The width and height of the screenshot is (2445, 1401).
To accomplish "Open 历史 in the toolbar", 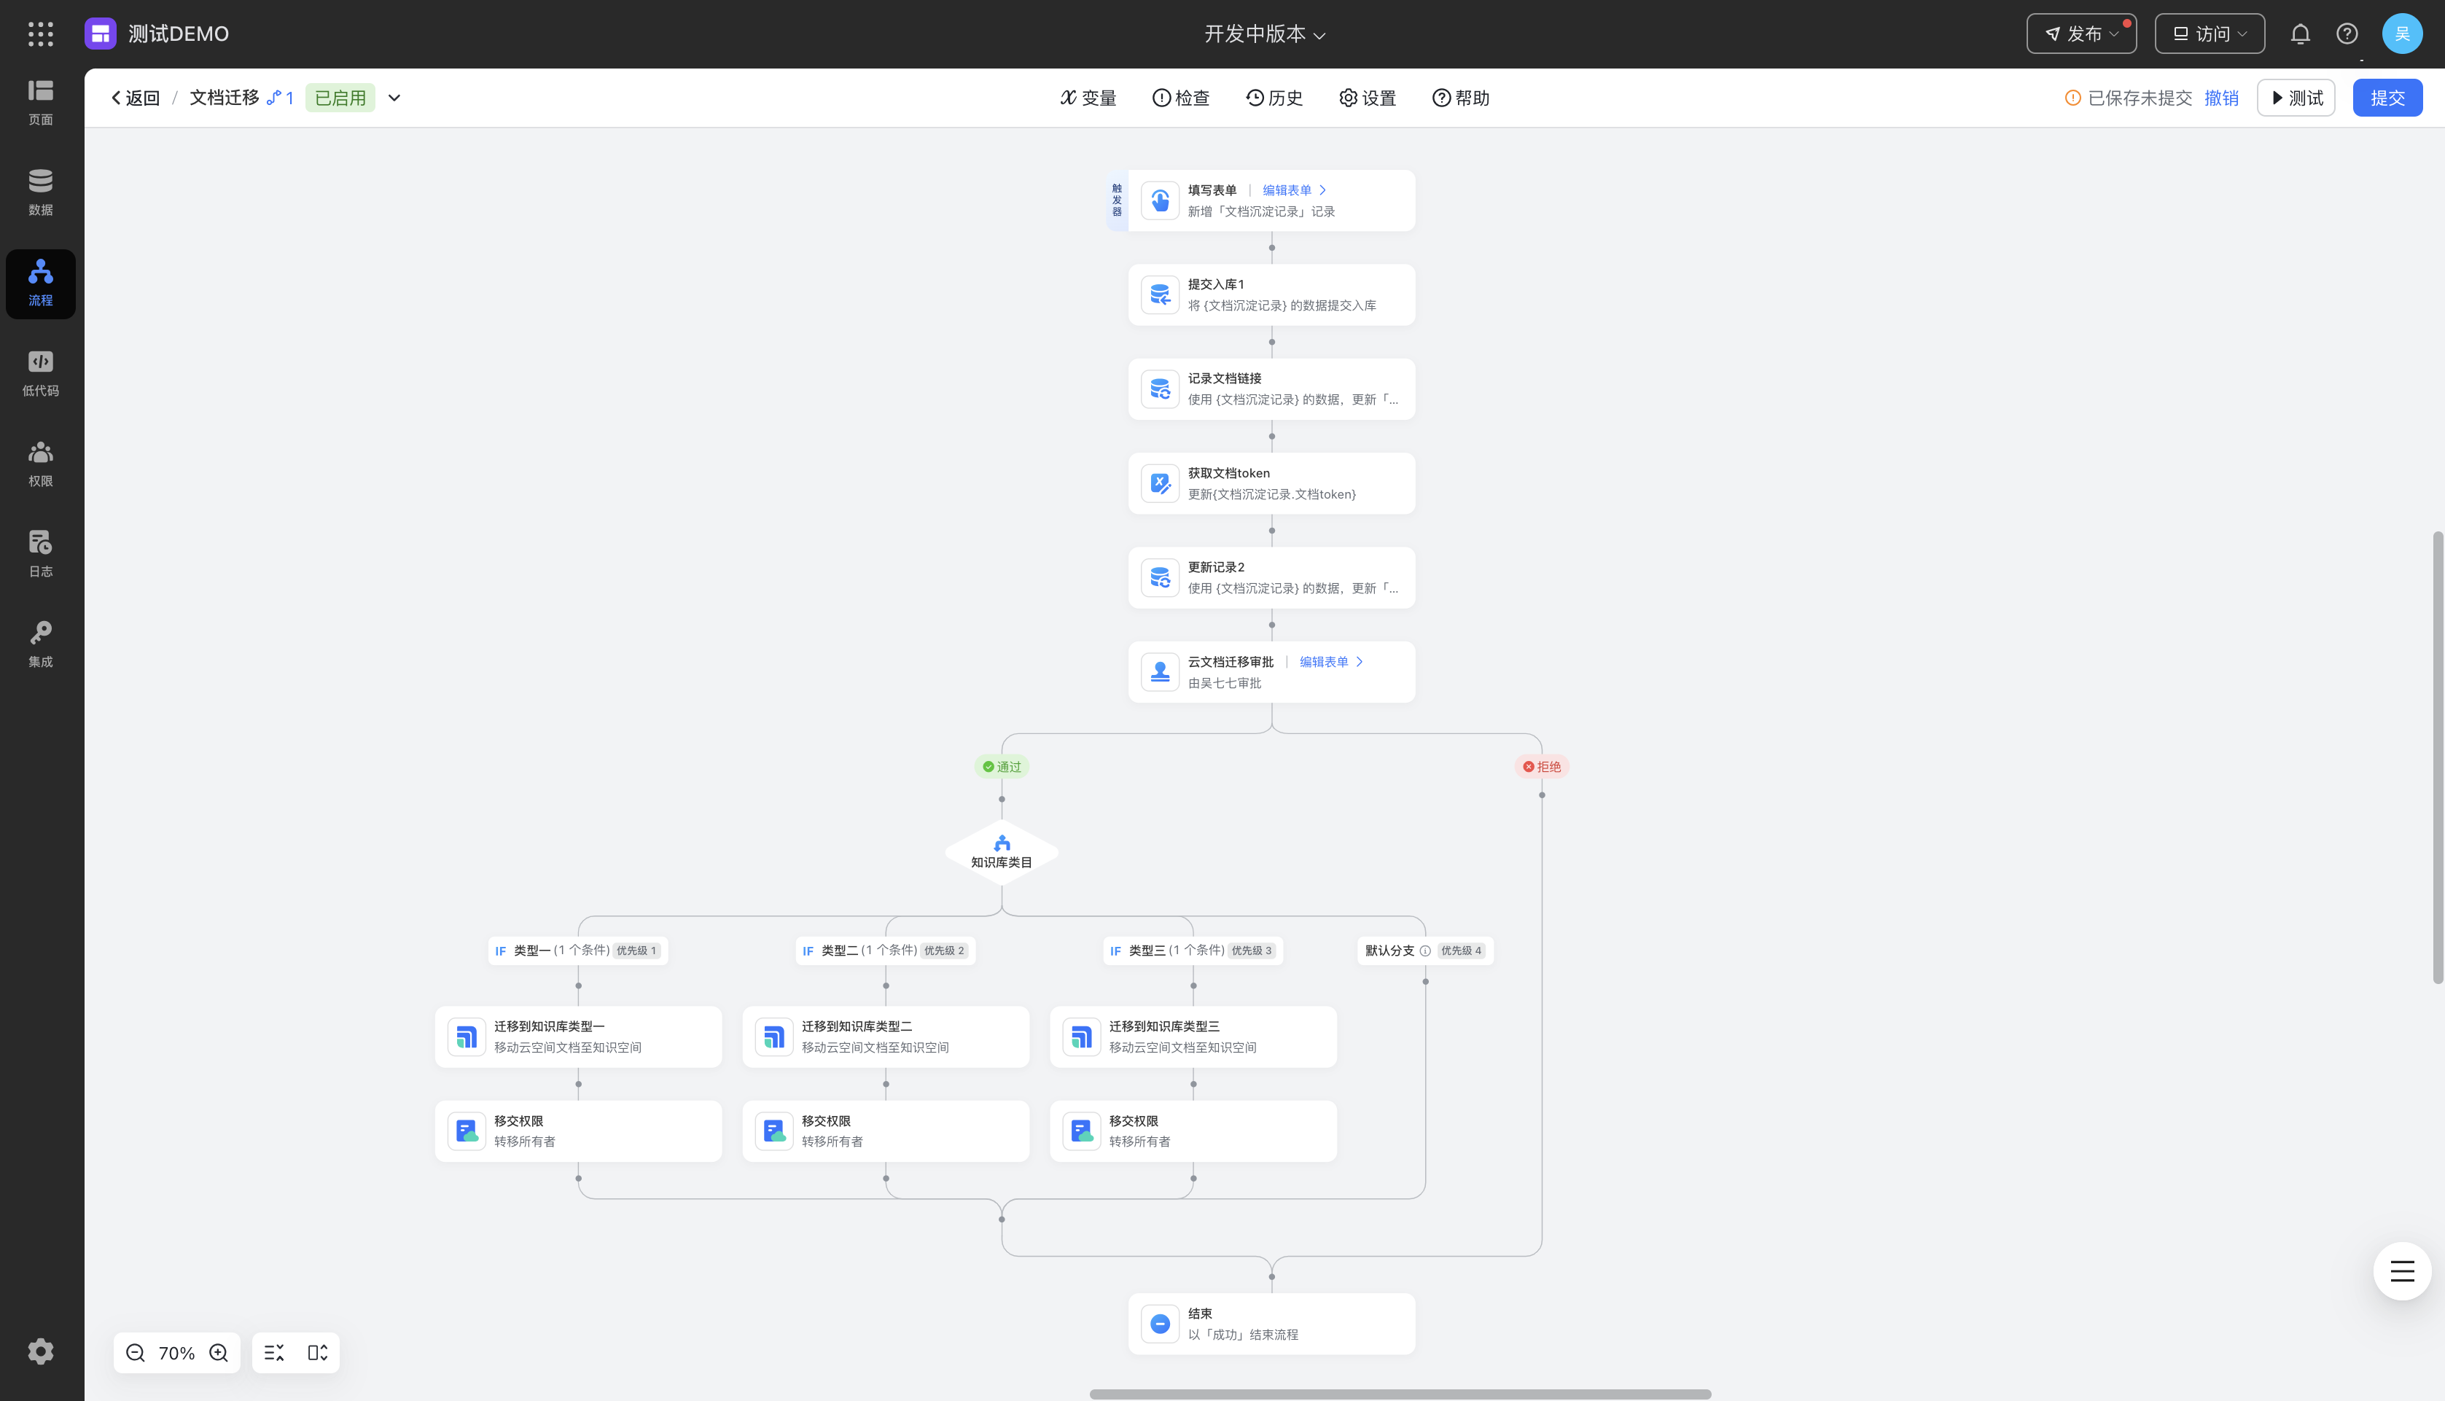I will (1274, 97).
